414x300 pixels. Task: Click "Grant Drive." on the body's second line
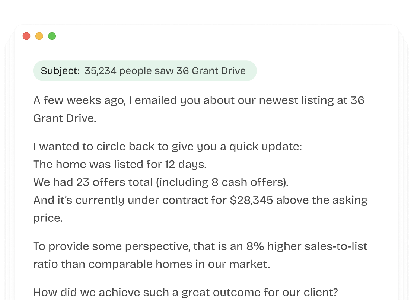[64, 118]
